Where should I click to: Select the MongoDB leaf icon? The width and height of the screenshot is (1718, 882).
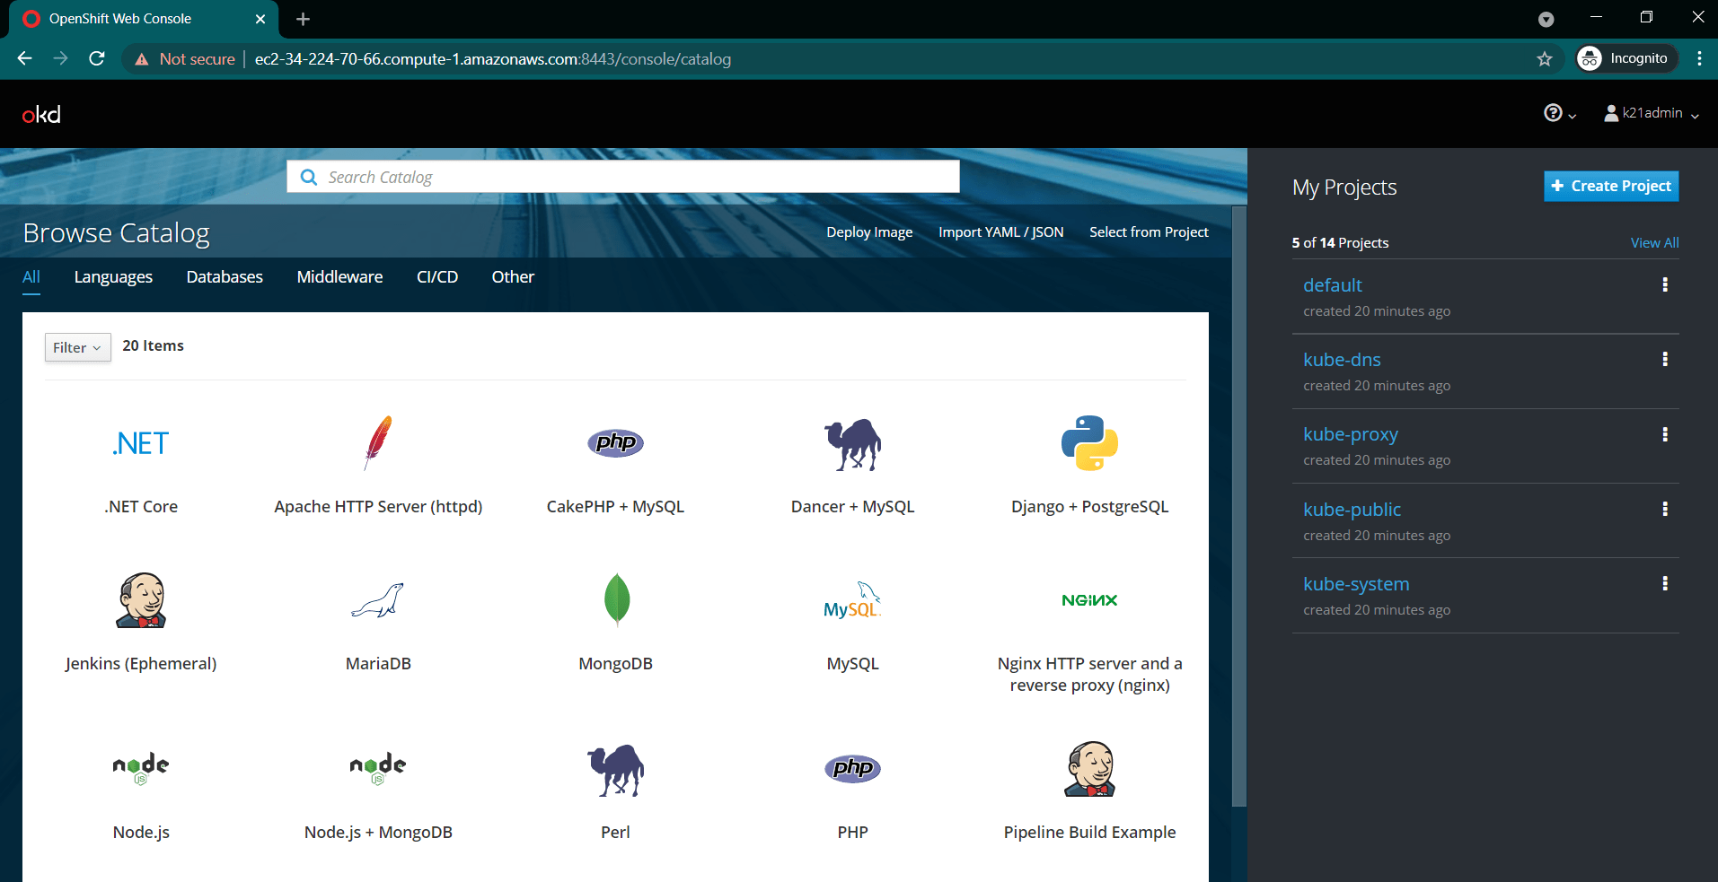coord(616,599)
